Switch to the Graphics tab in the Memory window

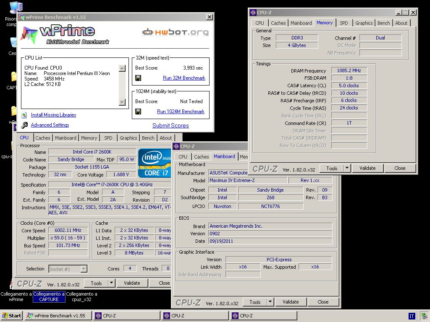364,23
